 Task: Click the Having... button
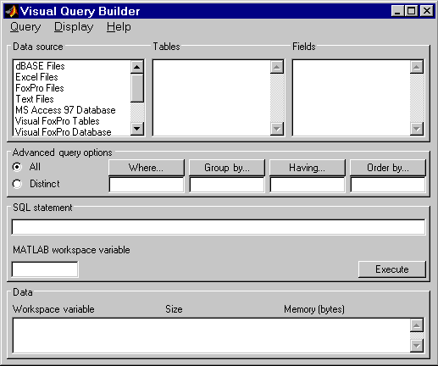click(308, 168)
